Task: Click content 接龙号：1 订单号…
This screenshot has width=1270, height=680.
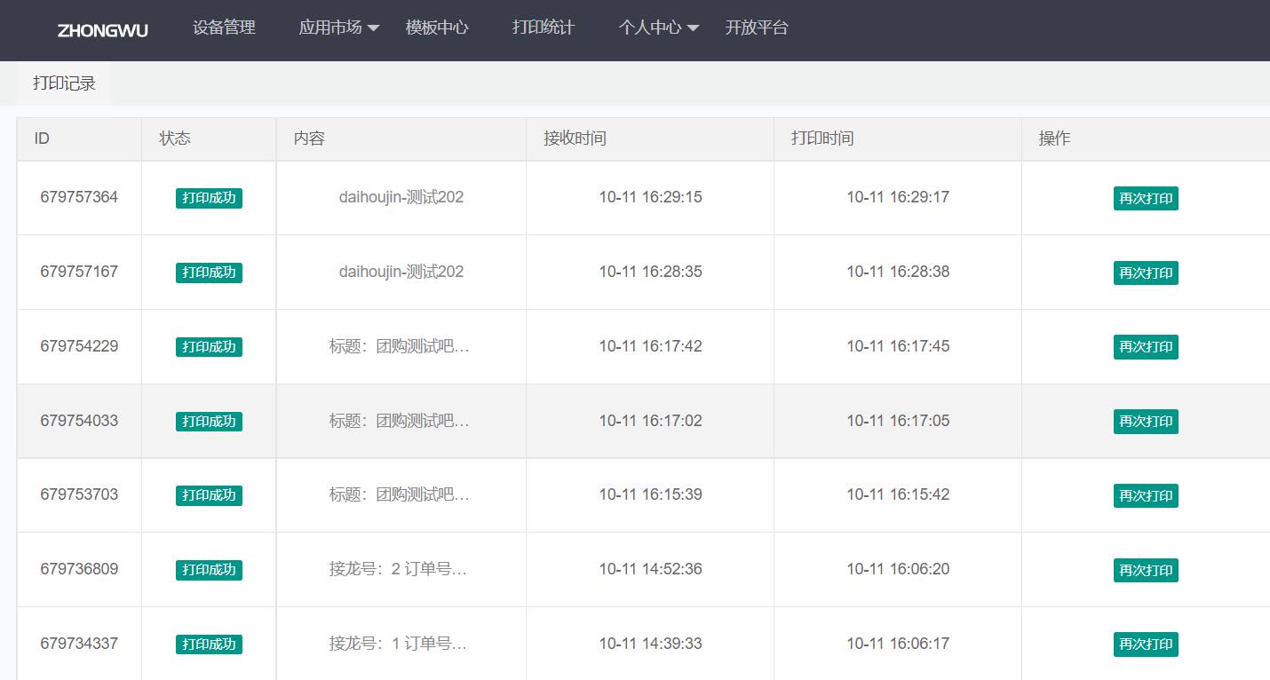Action: 398,644
